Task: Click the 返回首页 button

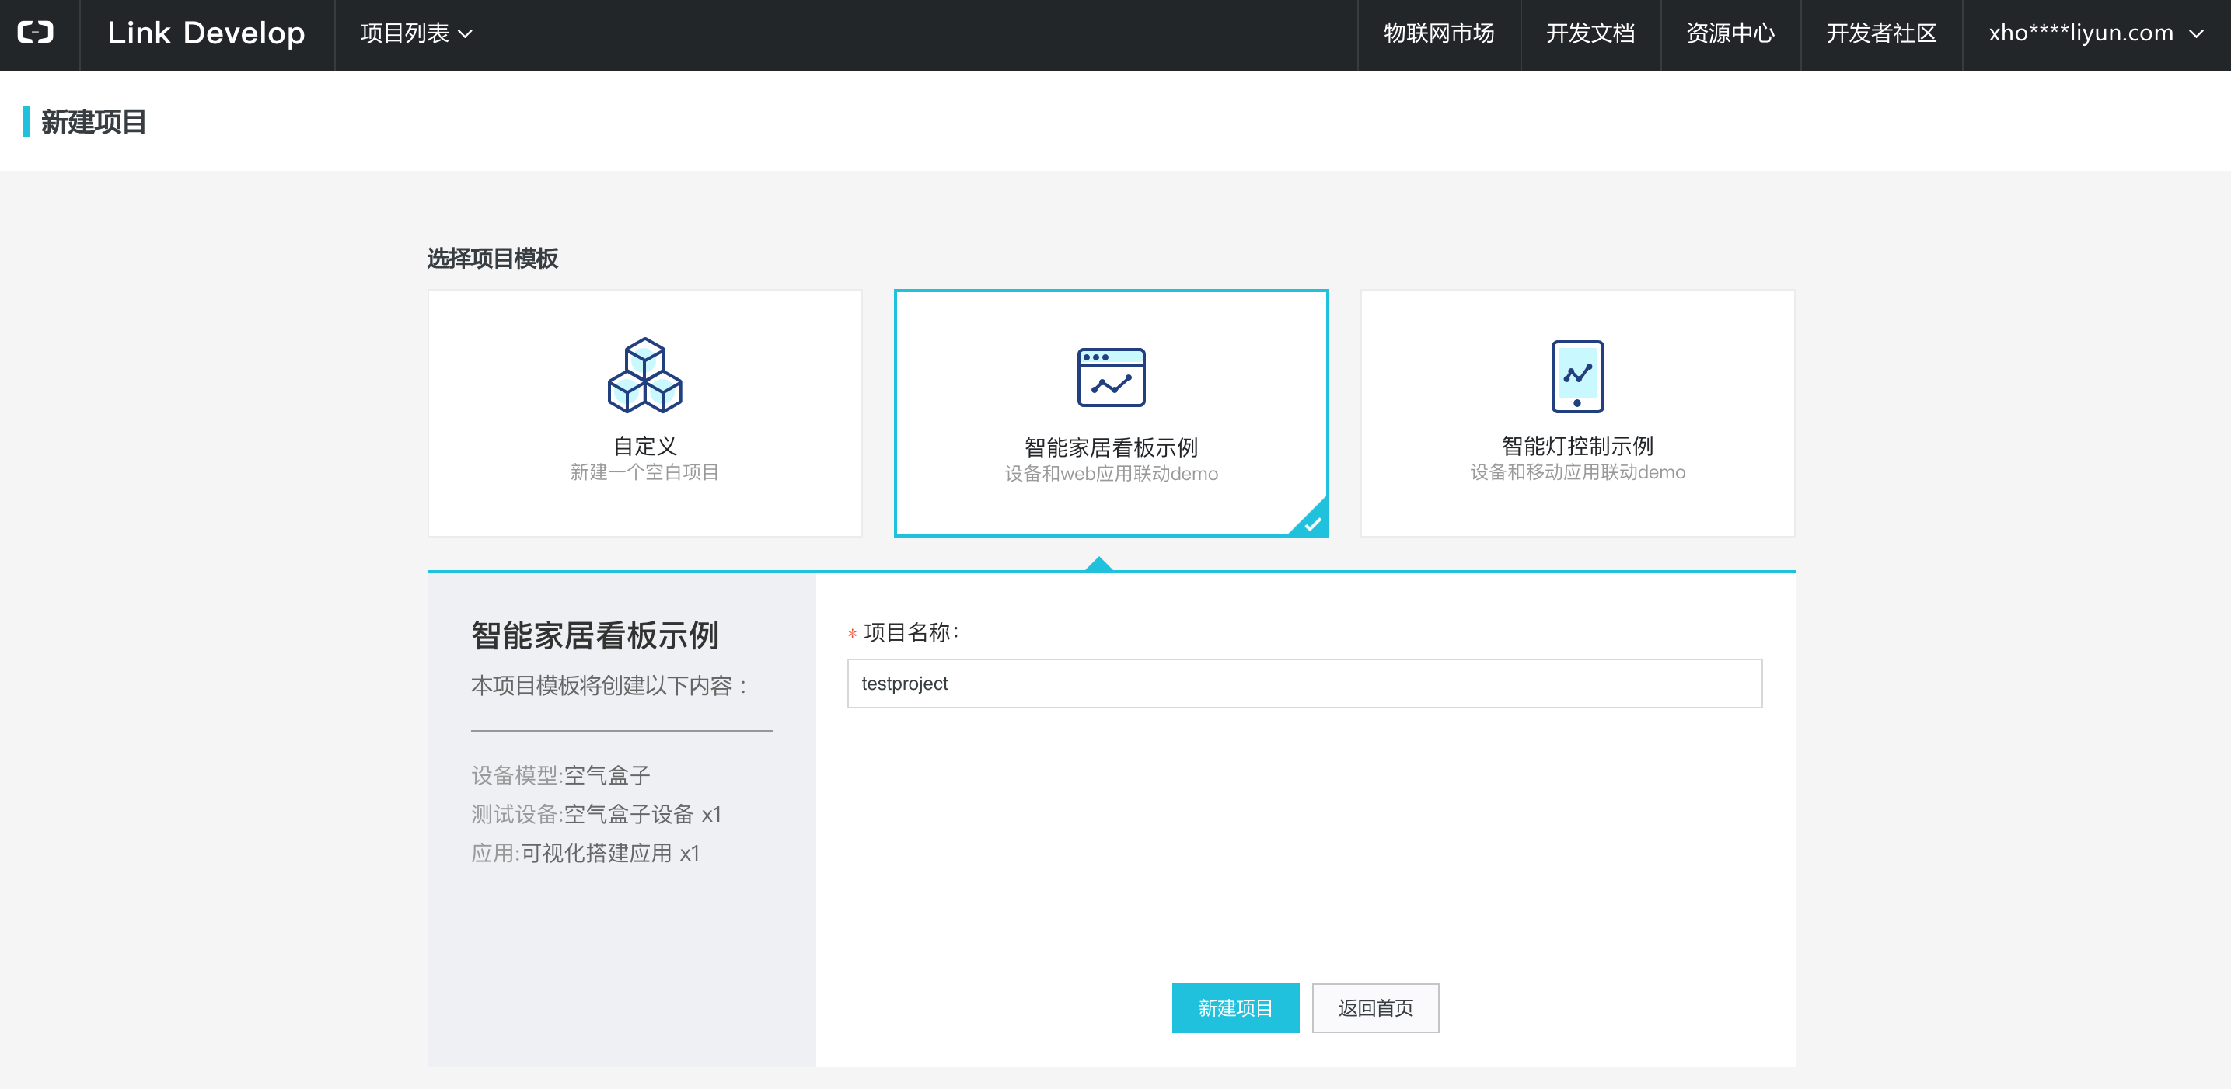Action: [x=1374, y=1007]
